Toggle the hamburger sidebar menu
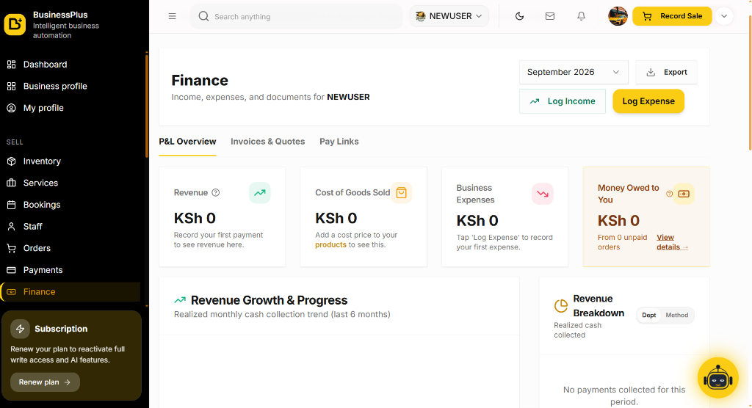Viewport: 752px width, 408px height. 172,16
